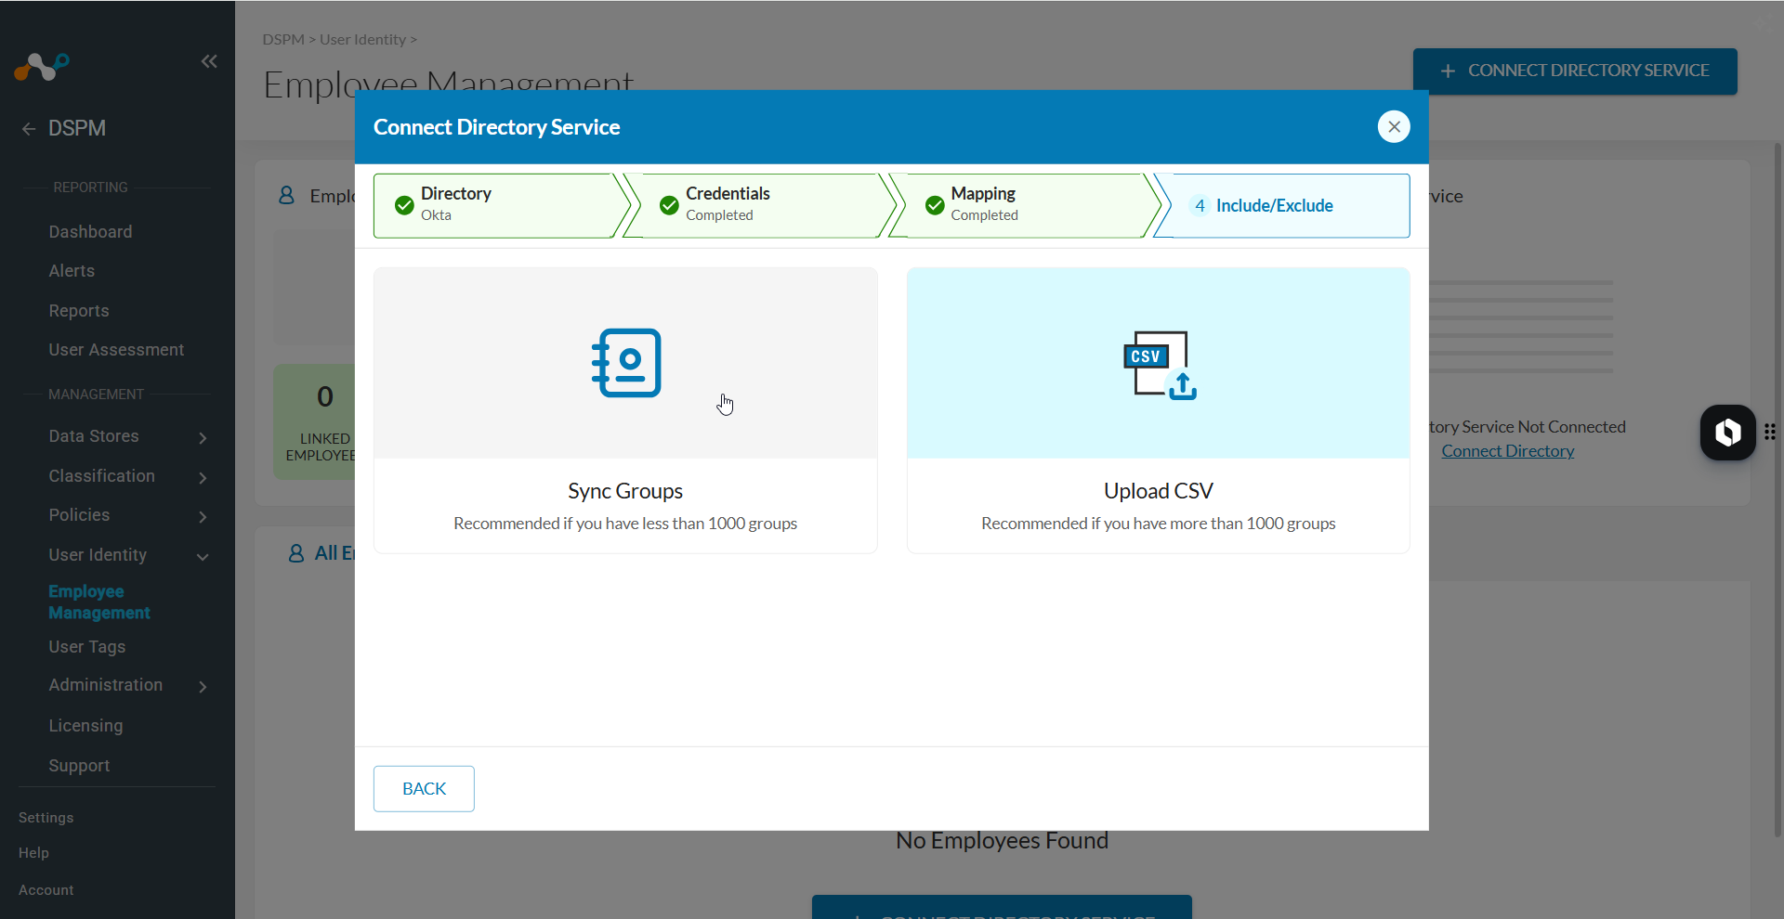
Task: Click the person icon beside All Employees
Action: [296, 553]
